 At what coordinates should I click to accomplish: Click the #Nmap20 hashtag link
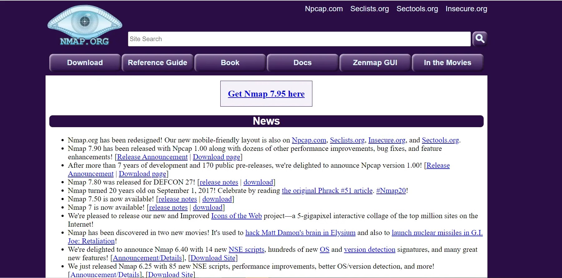click(x=391, y=191)
